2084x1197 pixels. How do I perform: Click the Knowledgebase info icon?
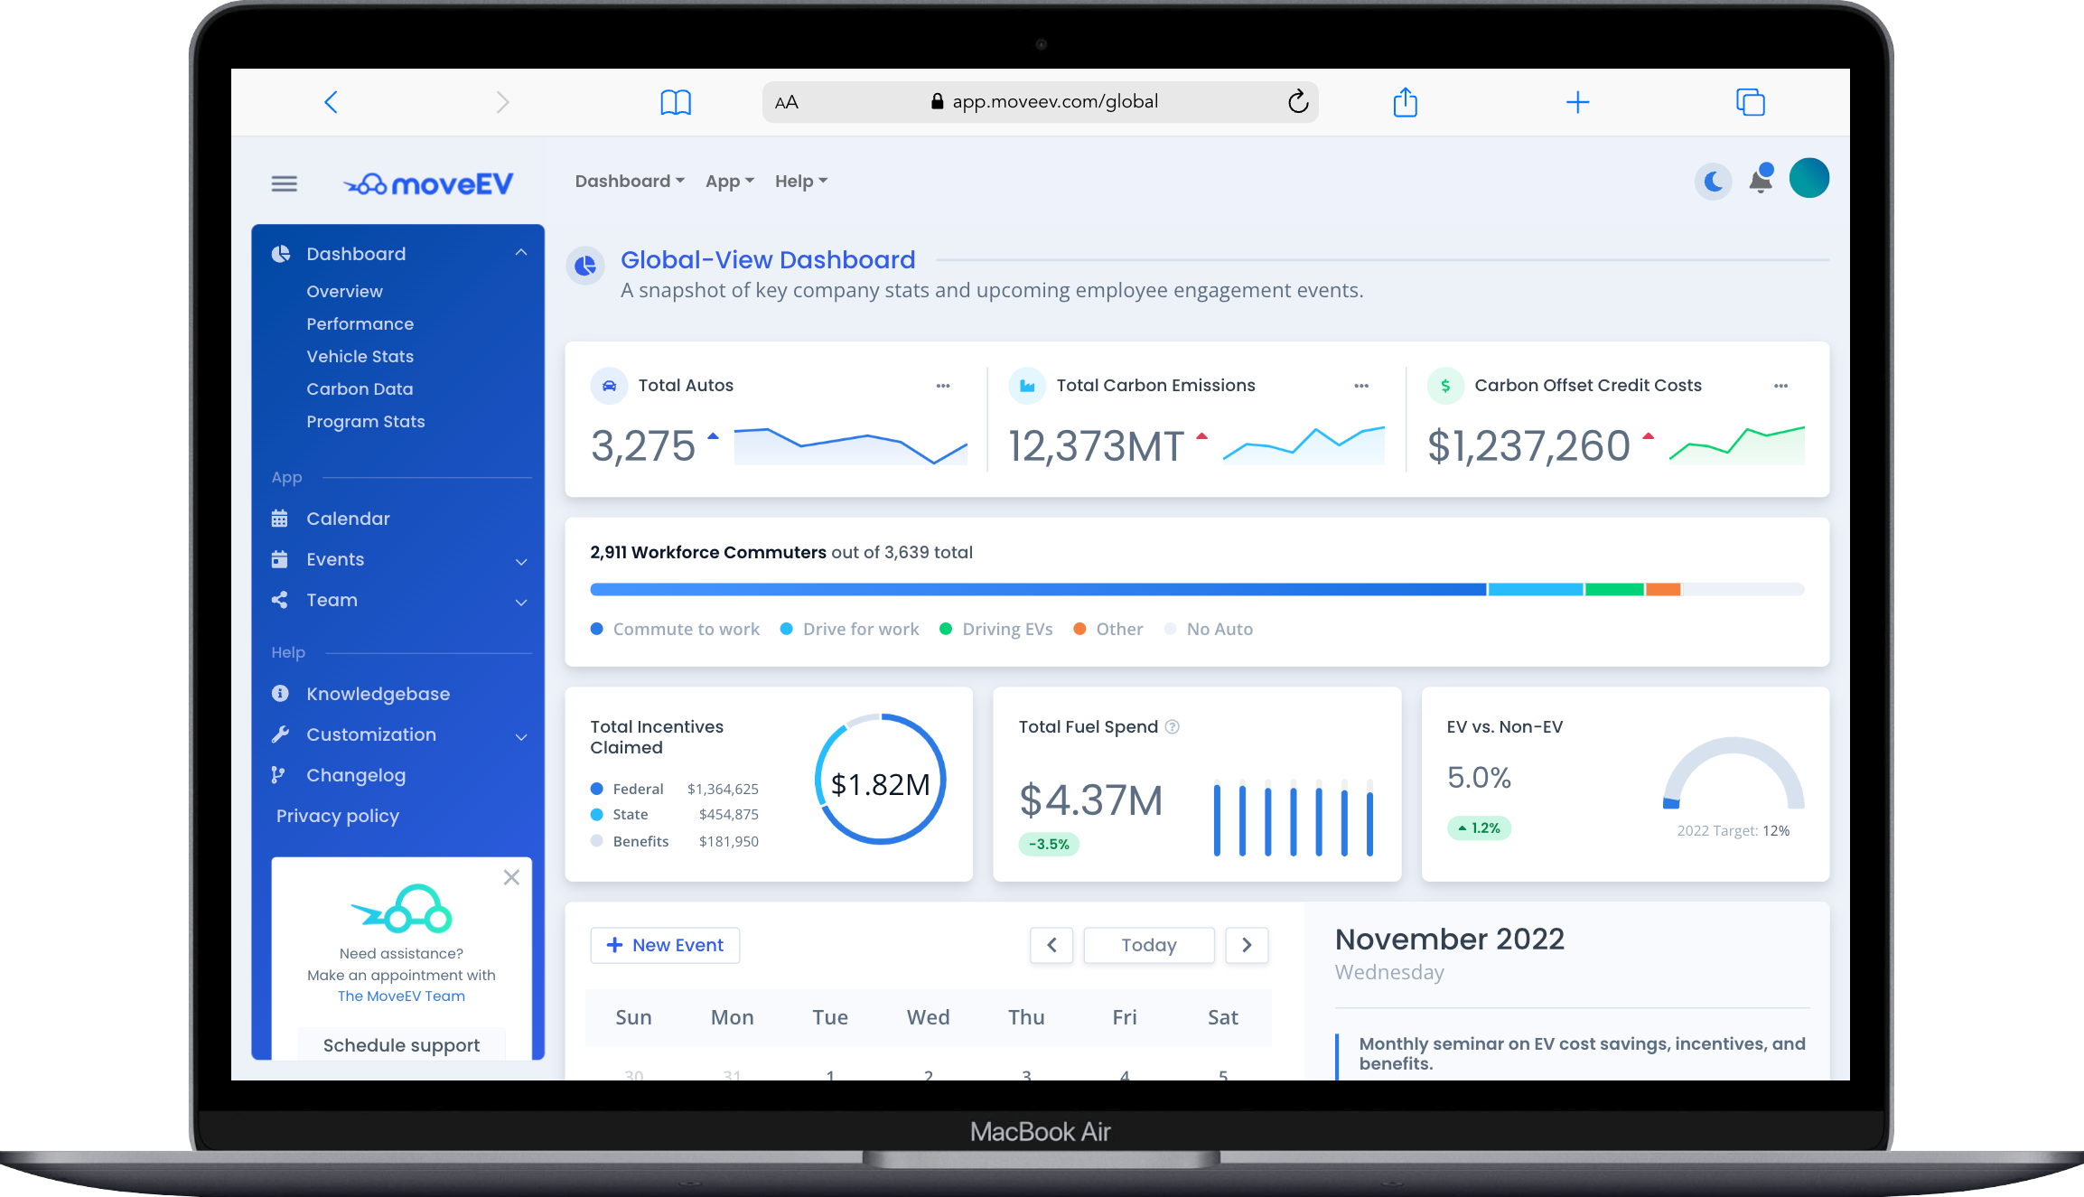click(x=280, y=693)
